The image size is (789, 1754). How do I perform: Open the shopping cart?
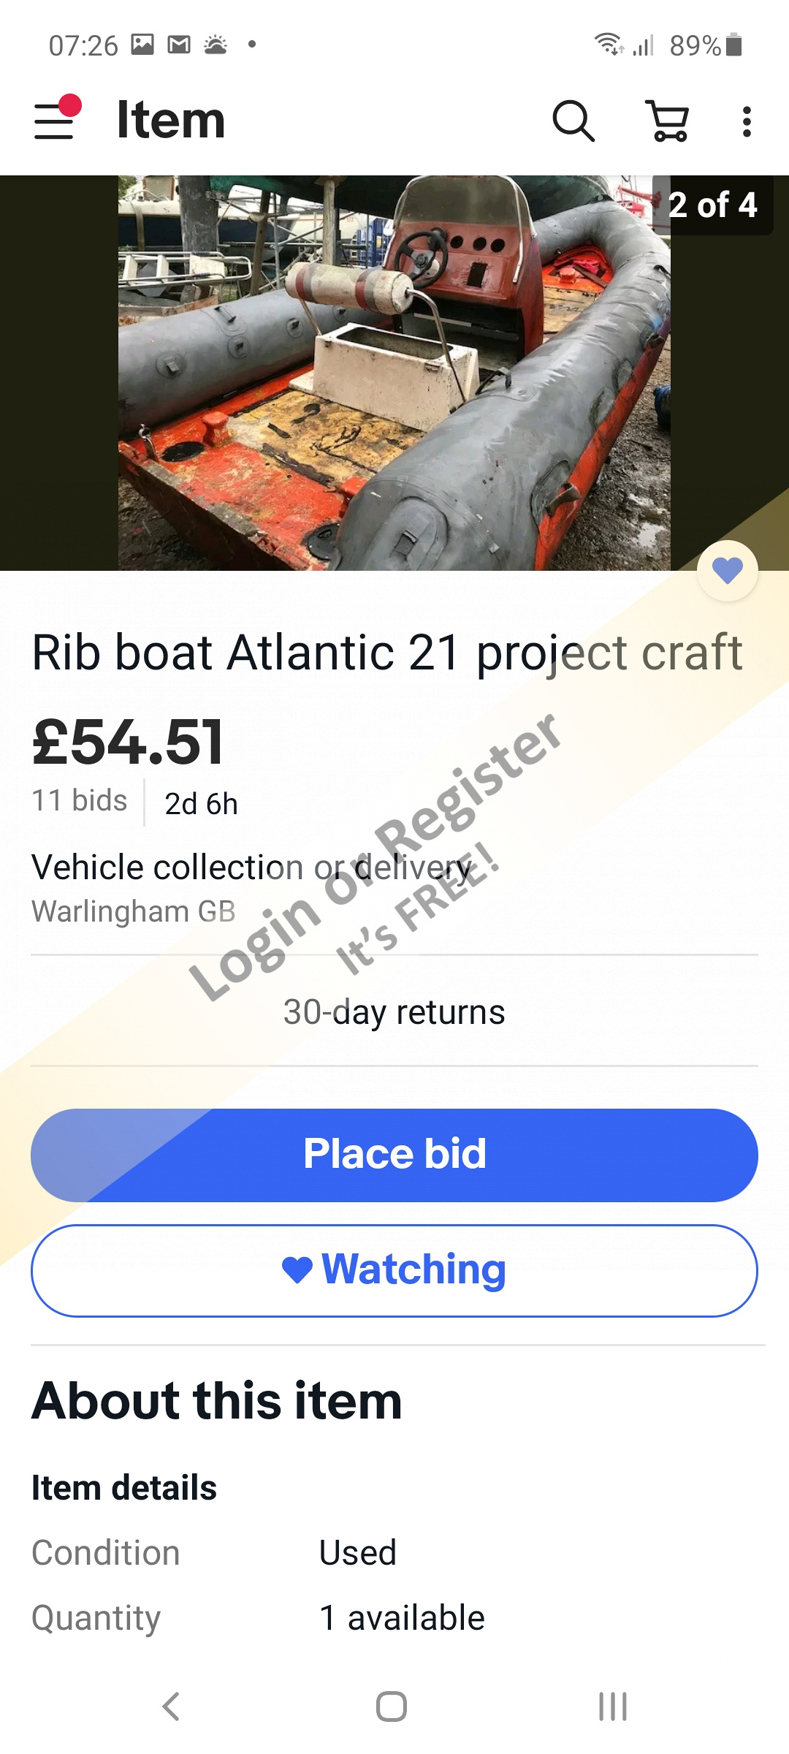pos(668,121)
